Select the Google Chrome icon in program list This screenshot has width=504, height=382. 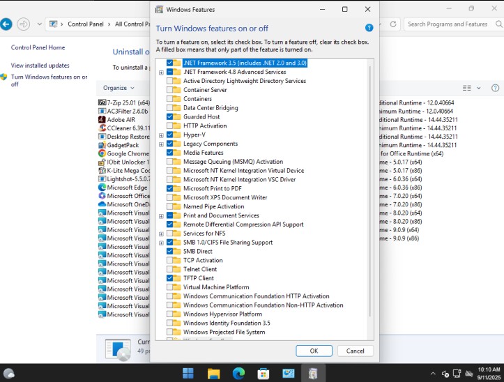pos(102,153)
